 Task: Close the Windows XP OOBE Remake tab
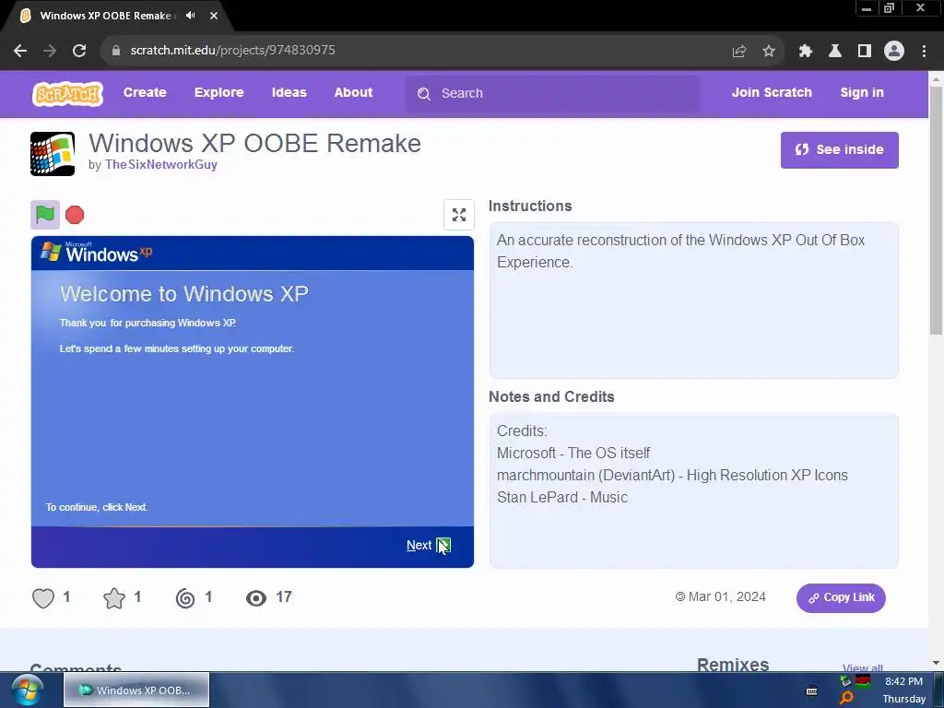pyautogui.click(x=214, y=16)
